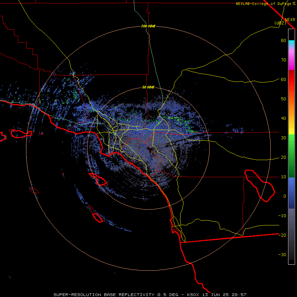
Task: Click the NEXR label above the color scale
Action: point(290,20)
